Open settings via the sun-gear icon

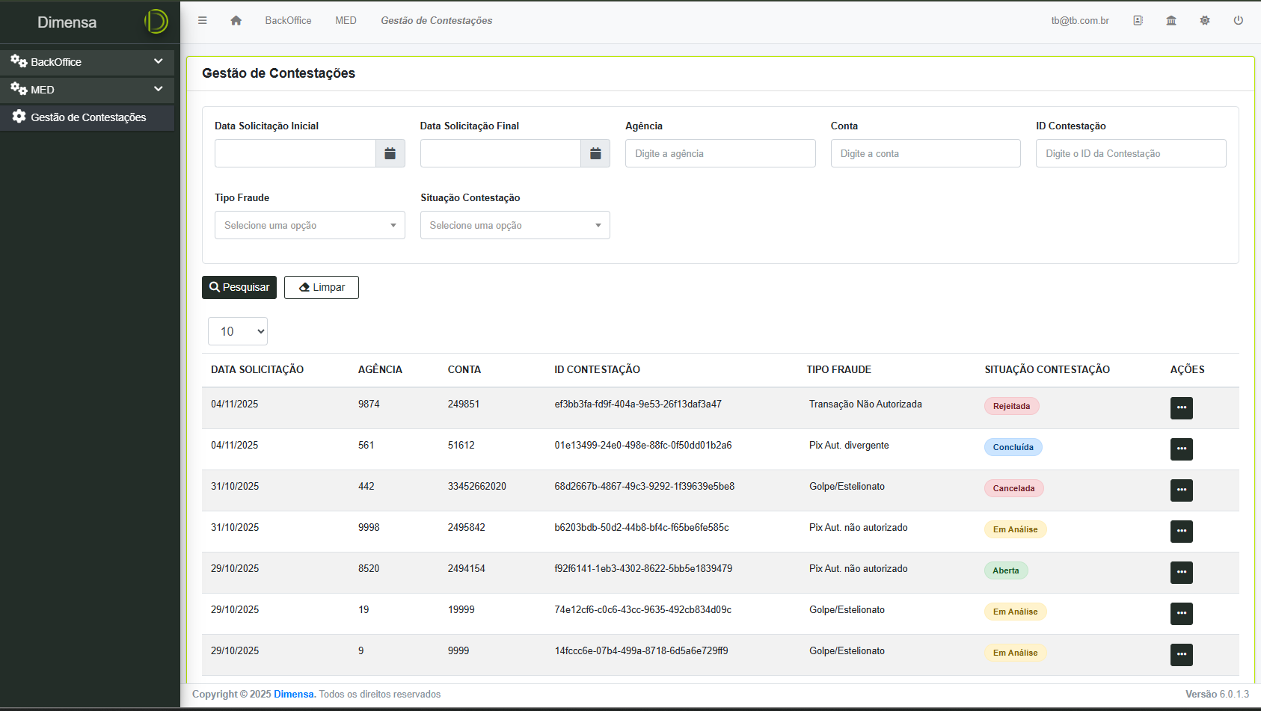1205,21
